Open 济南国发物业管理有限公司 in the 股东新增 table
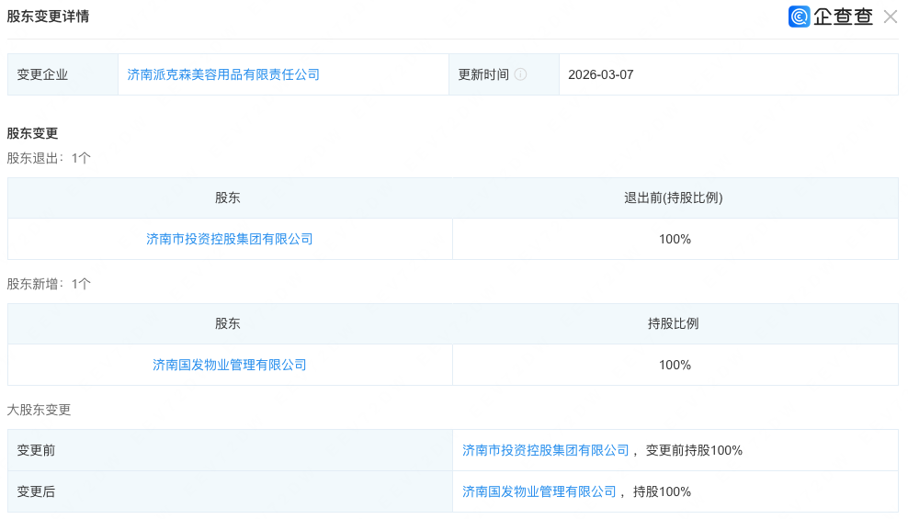Viewport: 908px width, 519px height. tap(230, 365)
